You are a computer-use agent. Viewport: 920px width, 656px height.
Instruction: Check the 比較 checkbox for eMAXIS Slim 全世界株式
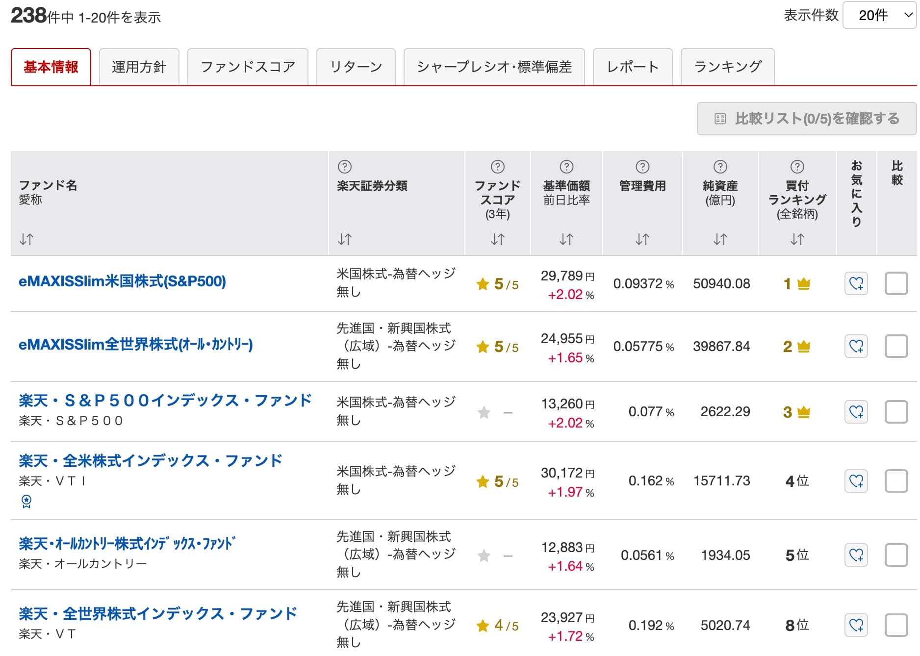pyautogui.click(x=896, y=346)
